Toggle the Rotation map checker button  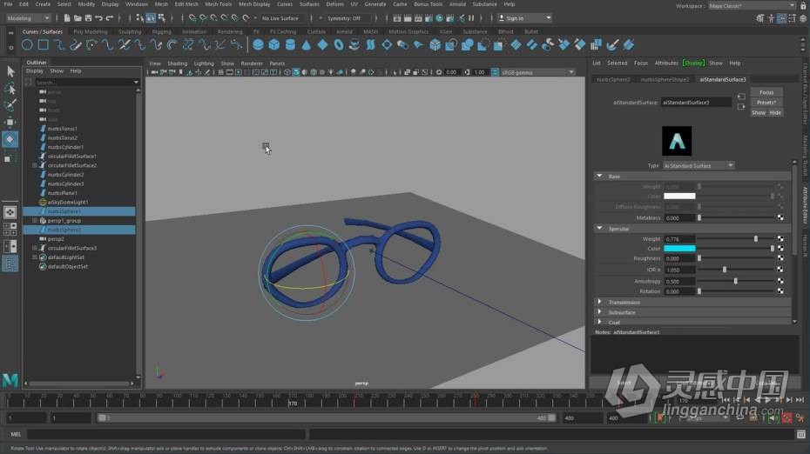[780, 291]
